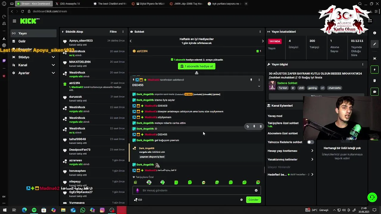Open Instagram from the taskbar
Image resolution: width=381 pixels, height=214 pixels.
102,210
